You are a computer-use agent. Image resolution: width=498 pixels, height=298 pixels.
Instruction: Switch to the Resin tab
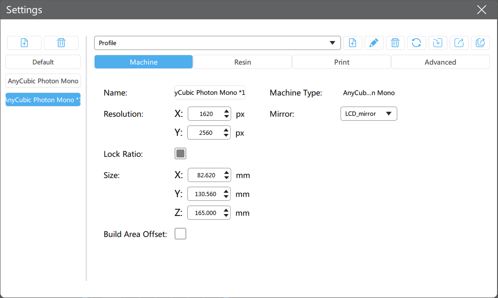click(242, 62)
